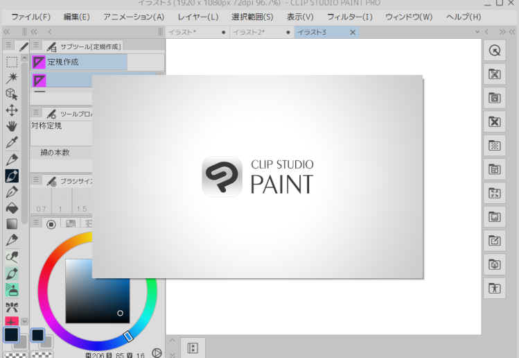
Task: Select the Fill bucket tool
Action: tap(12, 208)
